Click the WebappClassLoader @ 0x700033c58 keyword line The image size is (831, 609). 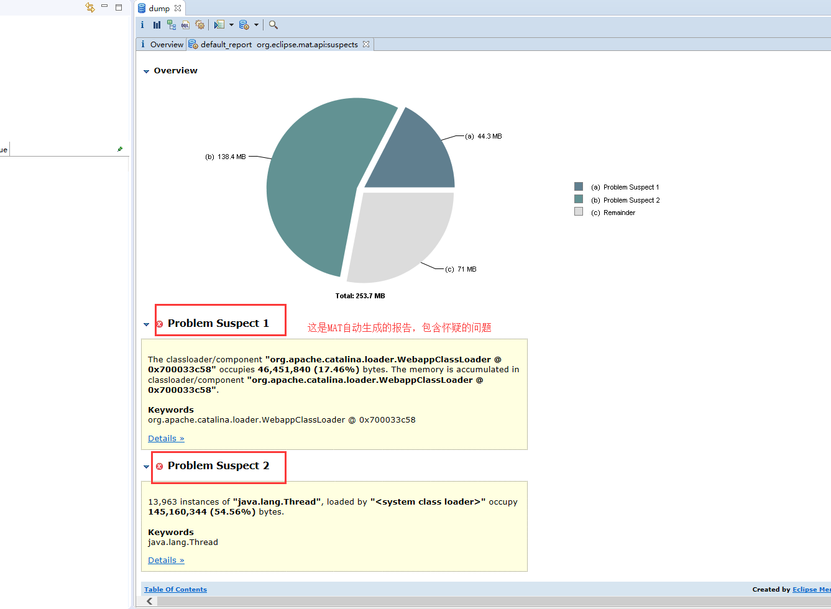[282, 419]
